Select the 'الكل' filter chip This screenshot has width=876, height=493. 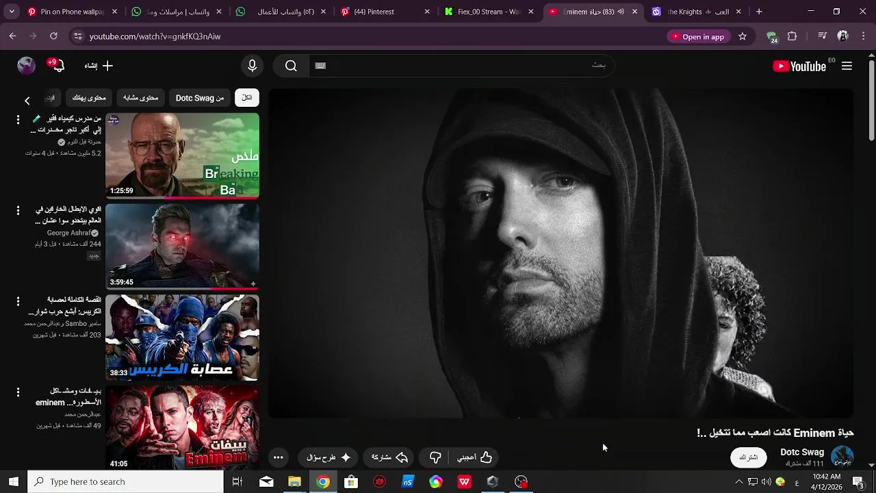point(246,98)
